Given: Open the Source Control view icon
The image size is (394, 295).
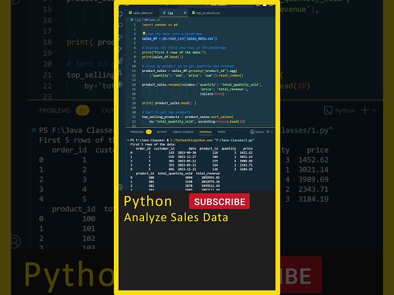Looking at the screenshot, I should click(x=121, y=49).
